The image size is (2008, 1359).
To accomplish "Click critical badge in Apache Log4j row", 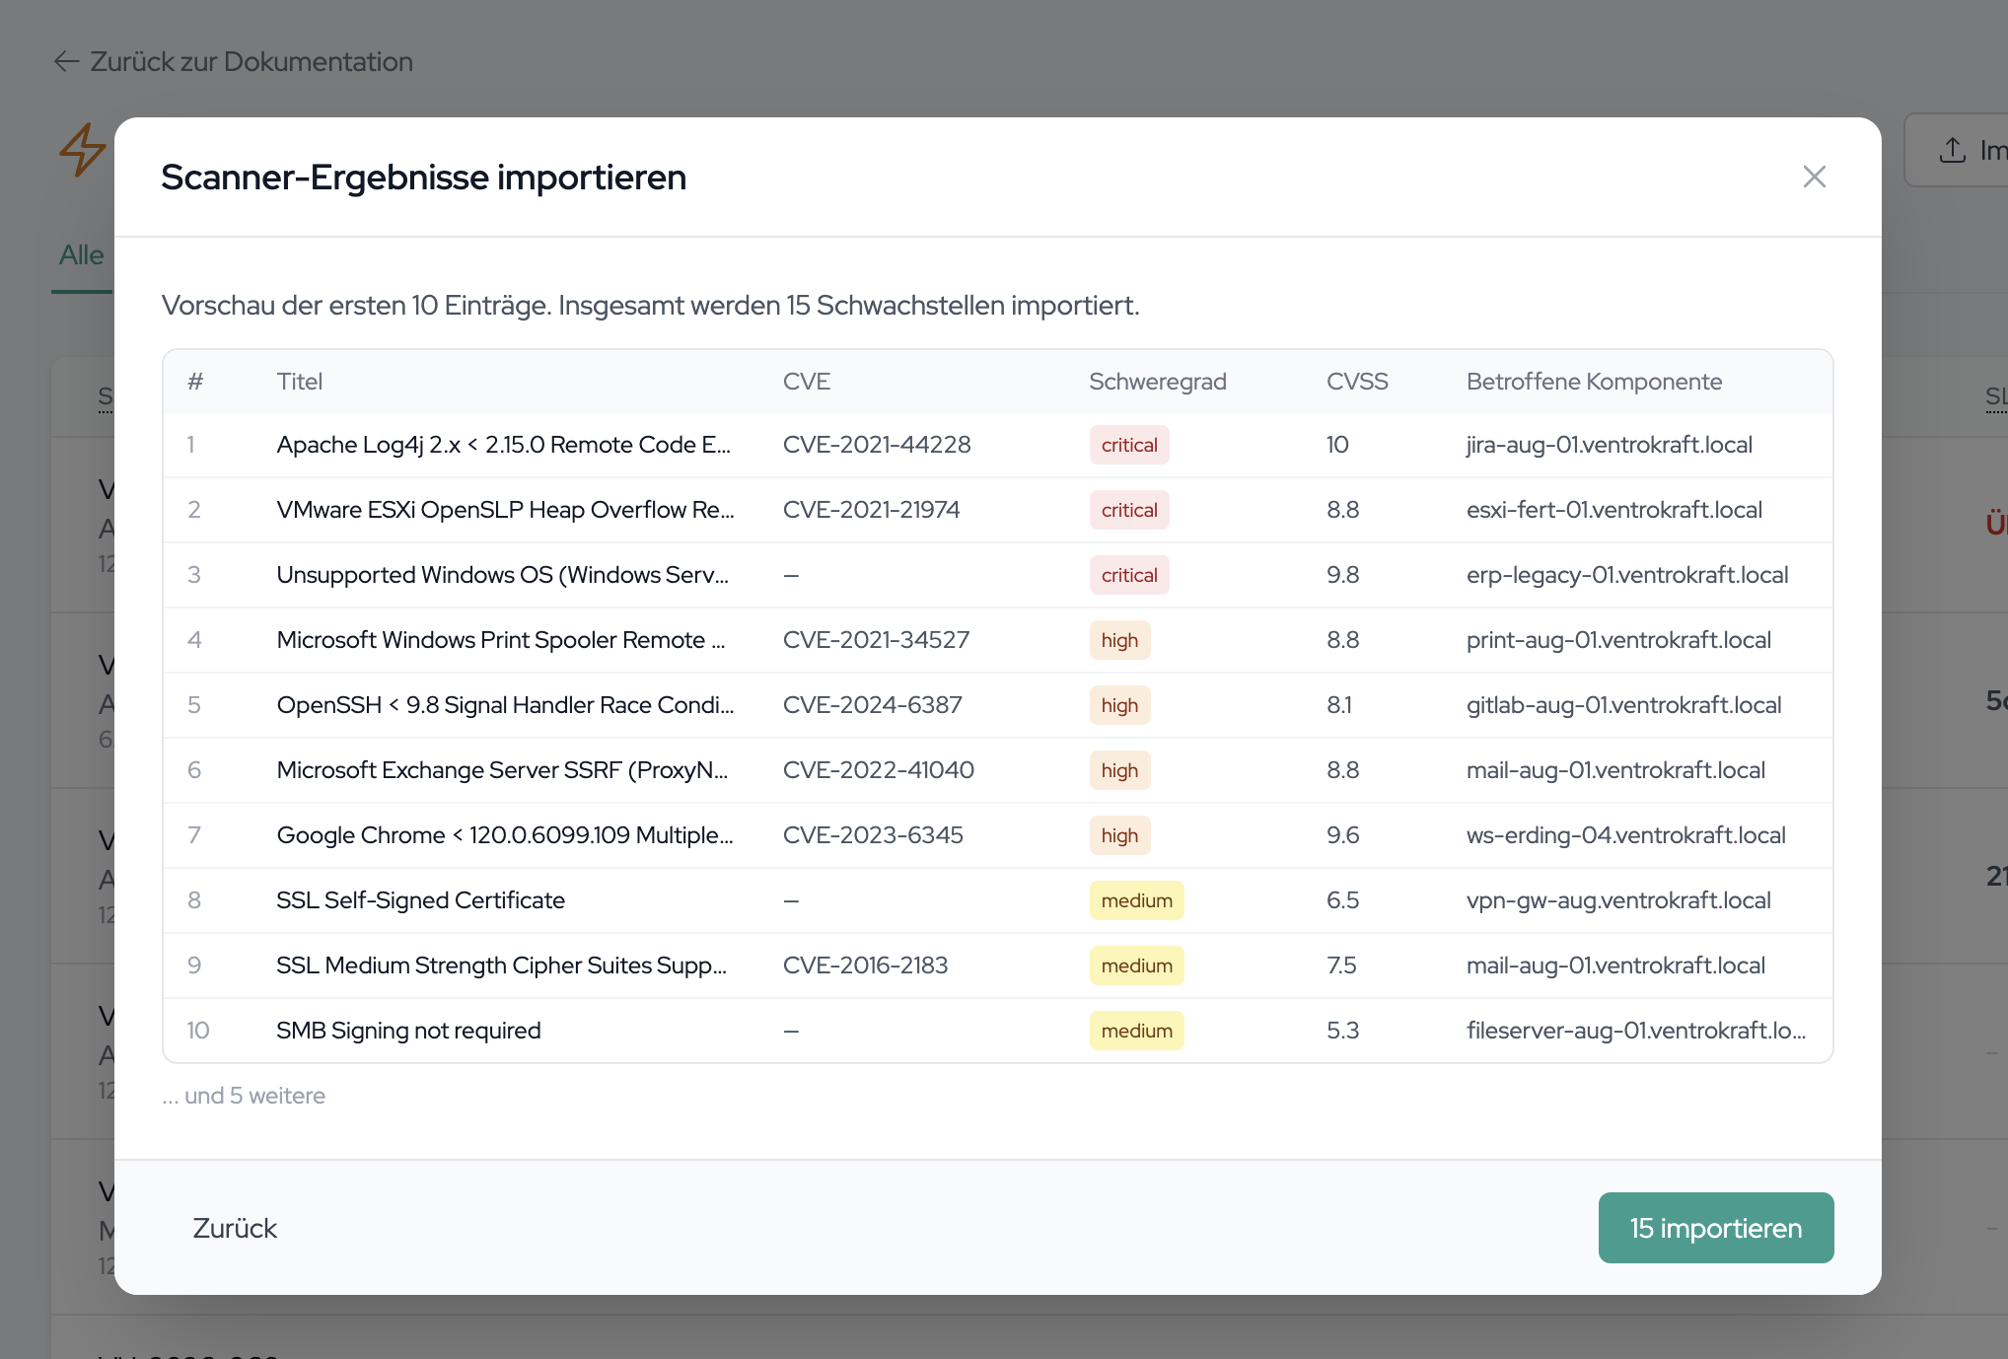I will coord(1129,445).
